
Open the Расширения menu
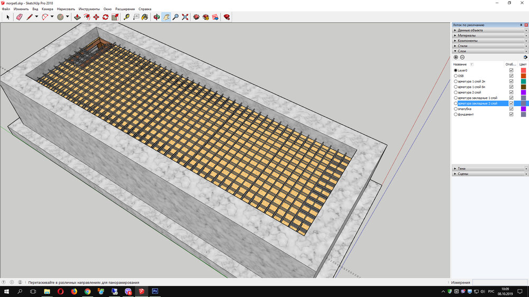click(125, 9)
